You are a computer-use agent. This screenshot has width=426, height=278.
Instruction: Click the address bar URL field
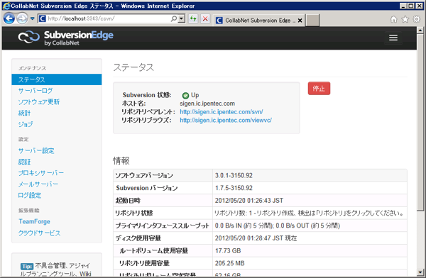[108, 18]
